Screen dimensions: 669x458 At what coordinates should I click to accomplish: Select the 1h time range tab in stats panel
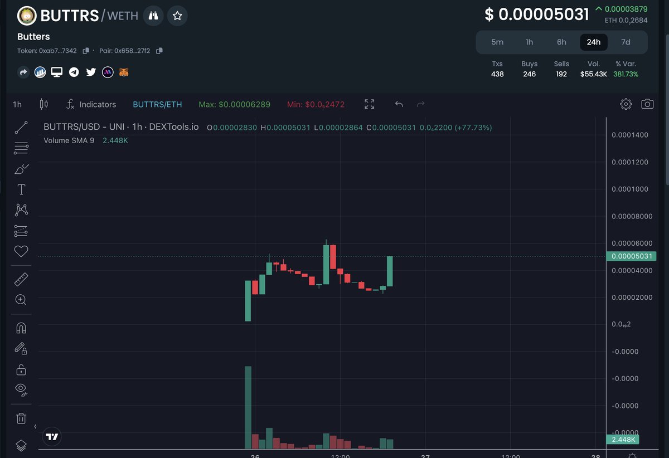pyautogui.click(x=530, y=42)
